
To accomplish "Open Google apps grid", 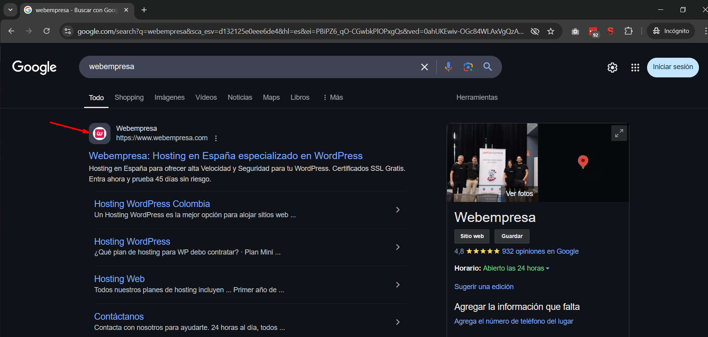I will click(635, 68).
